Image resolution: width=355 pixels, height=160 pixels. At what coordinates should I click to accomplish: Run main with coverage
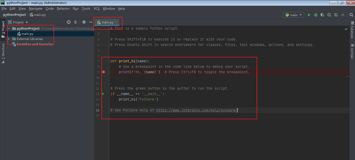coord(322,15)
